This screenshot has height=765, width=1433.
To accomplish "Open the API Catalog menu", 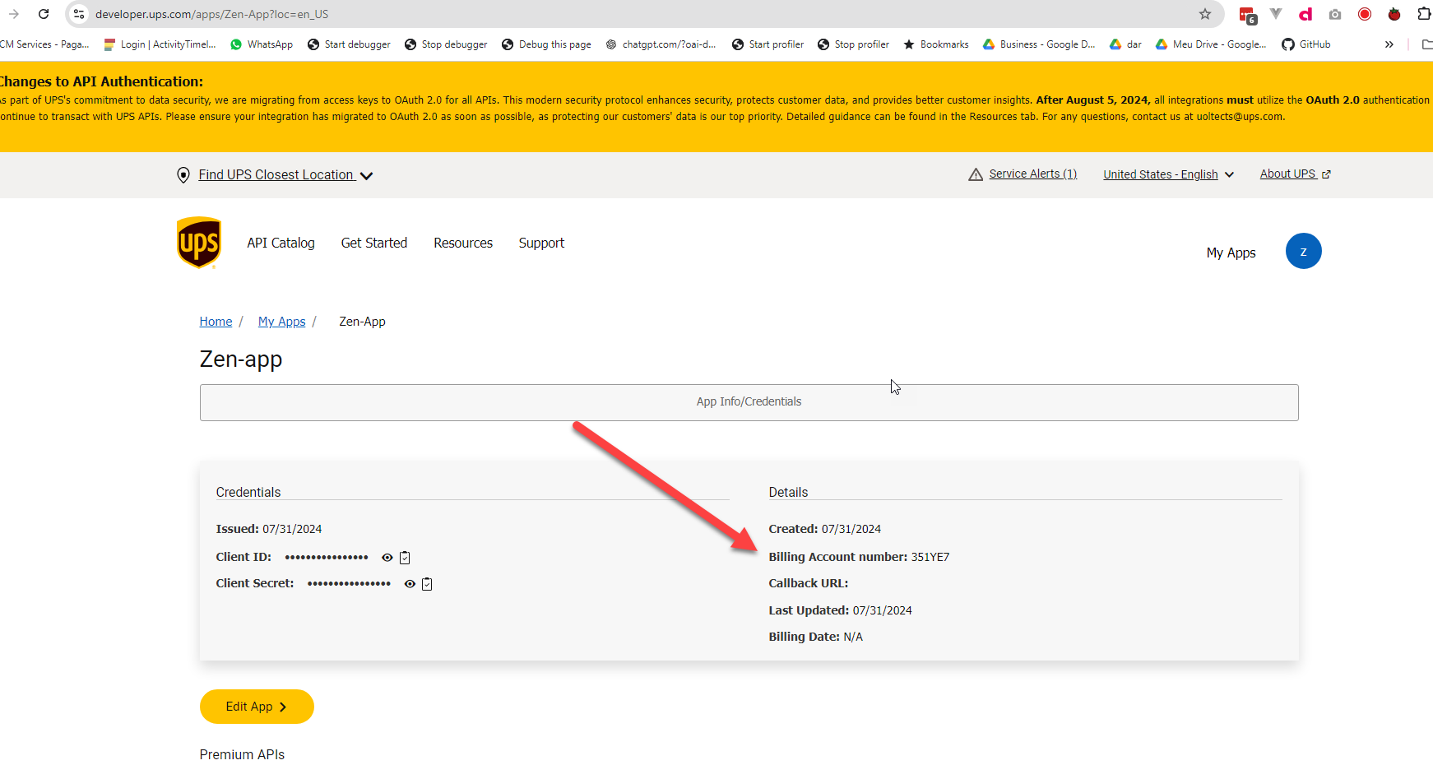I will 281,243.
